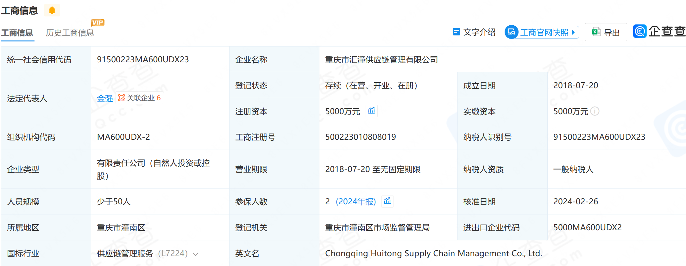Click the 英文名 label cell
686x266 pixels.
tap(274, 253)
